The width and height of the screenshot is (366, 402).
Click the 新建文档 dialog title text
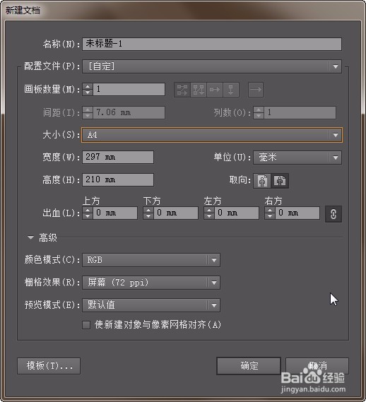pyautogui.click(x=23, y=11)
